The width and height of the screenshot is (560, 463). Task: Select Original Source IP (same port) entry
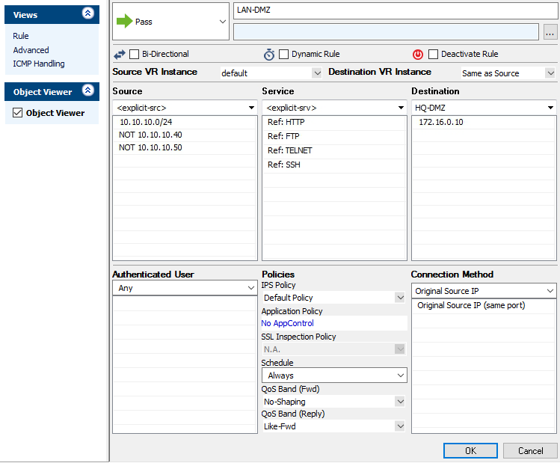484,305
